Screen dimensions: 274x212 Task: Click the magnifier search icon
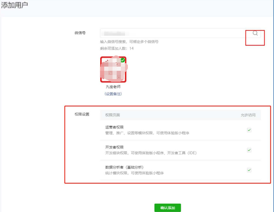click(x=255, y=33)
